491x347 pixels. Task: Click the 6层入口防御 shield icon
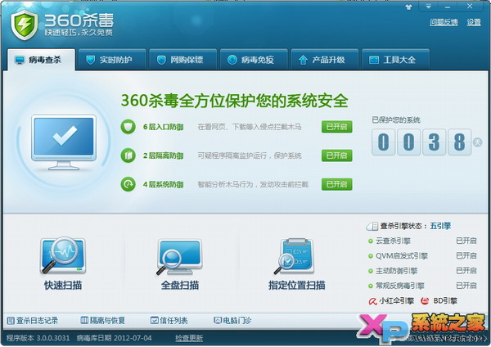pos(128,127)
